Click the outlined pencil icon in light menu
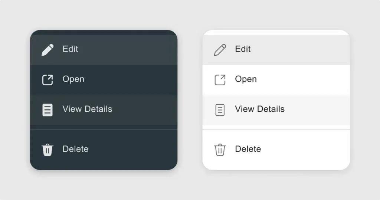380x200 pixels. tap(220, 50)
